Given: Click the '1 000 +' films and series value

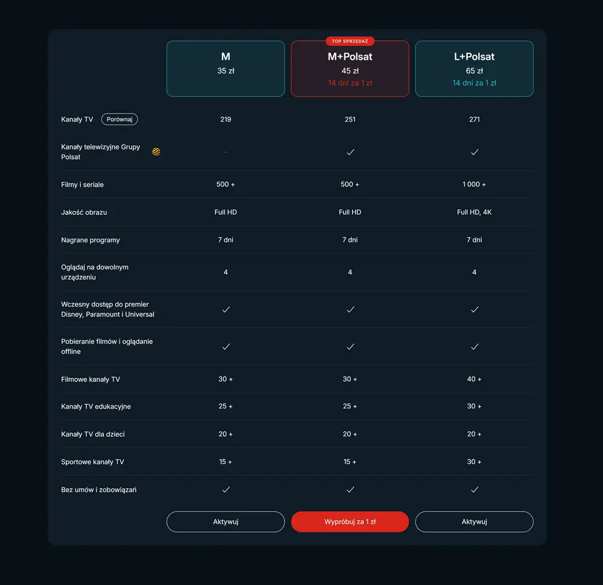Looking at the screenshot, I should tap(474, 185).
